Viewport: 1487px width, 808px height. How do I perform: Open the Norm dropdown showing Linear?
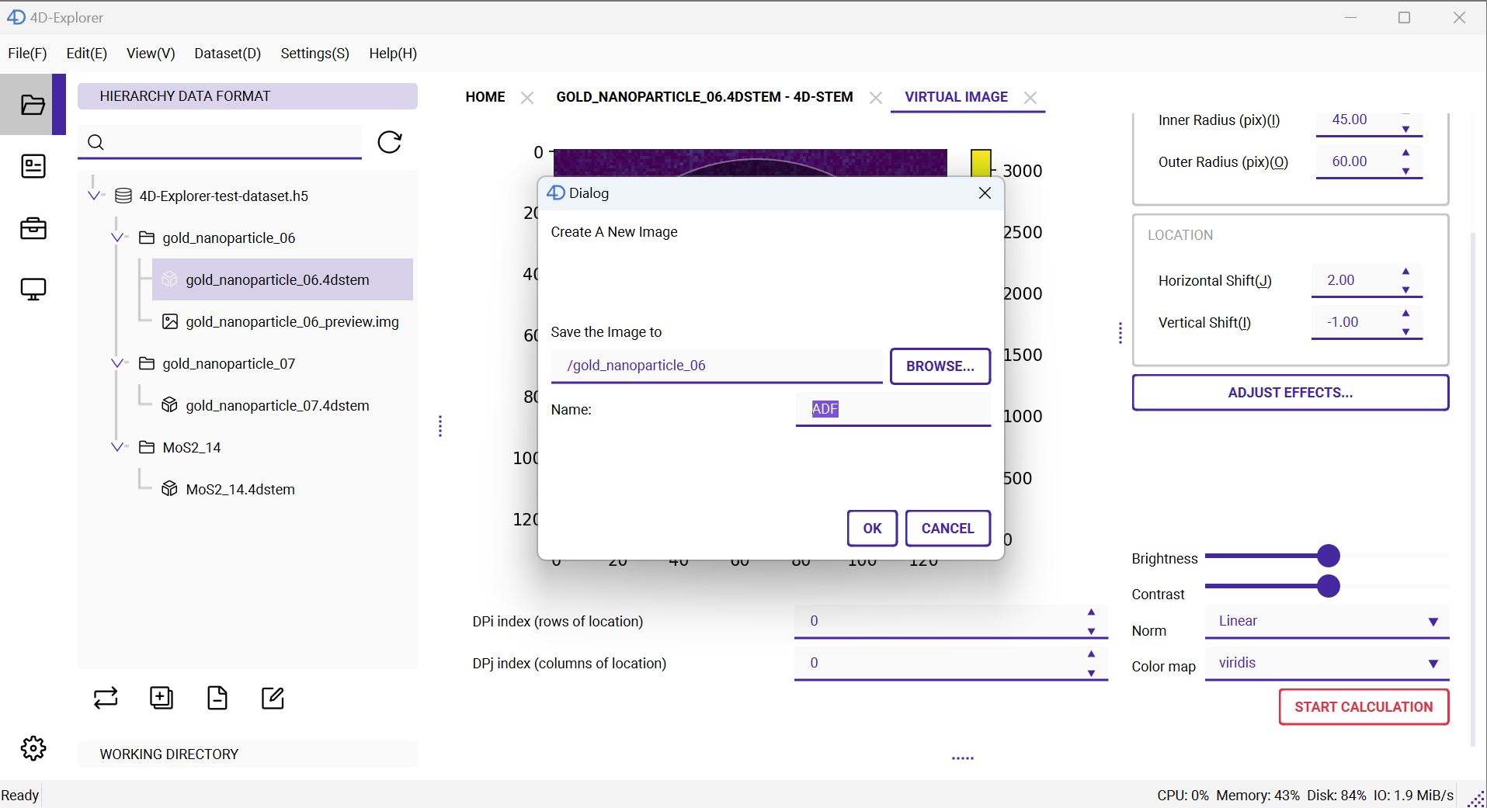[1327, 621]
